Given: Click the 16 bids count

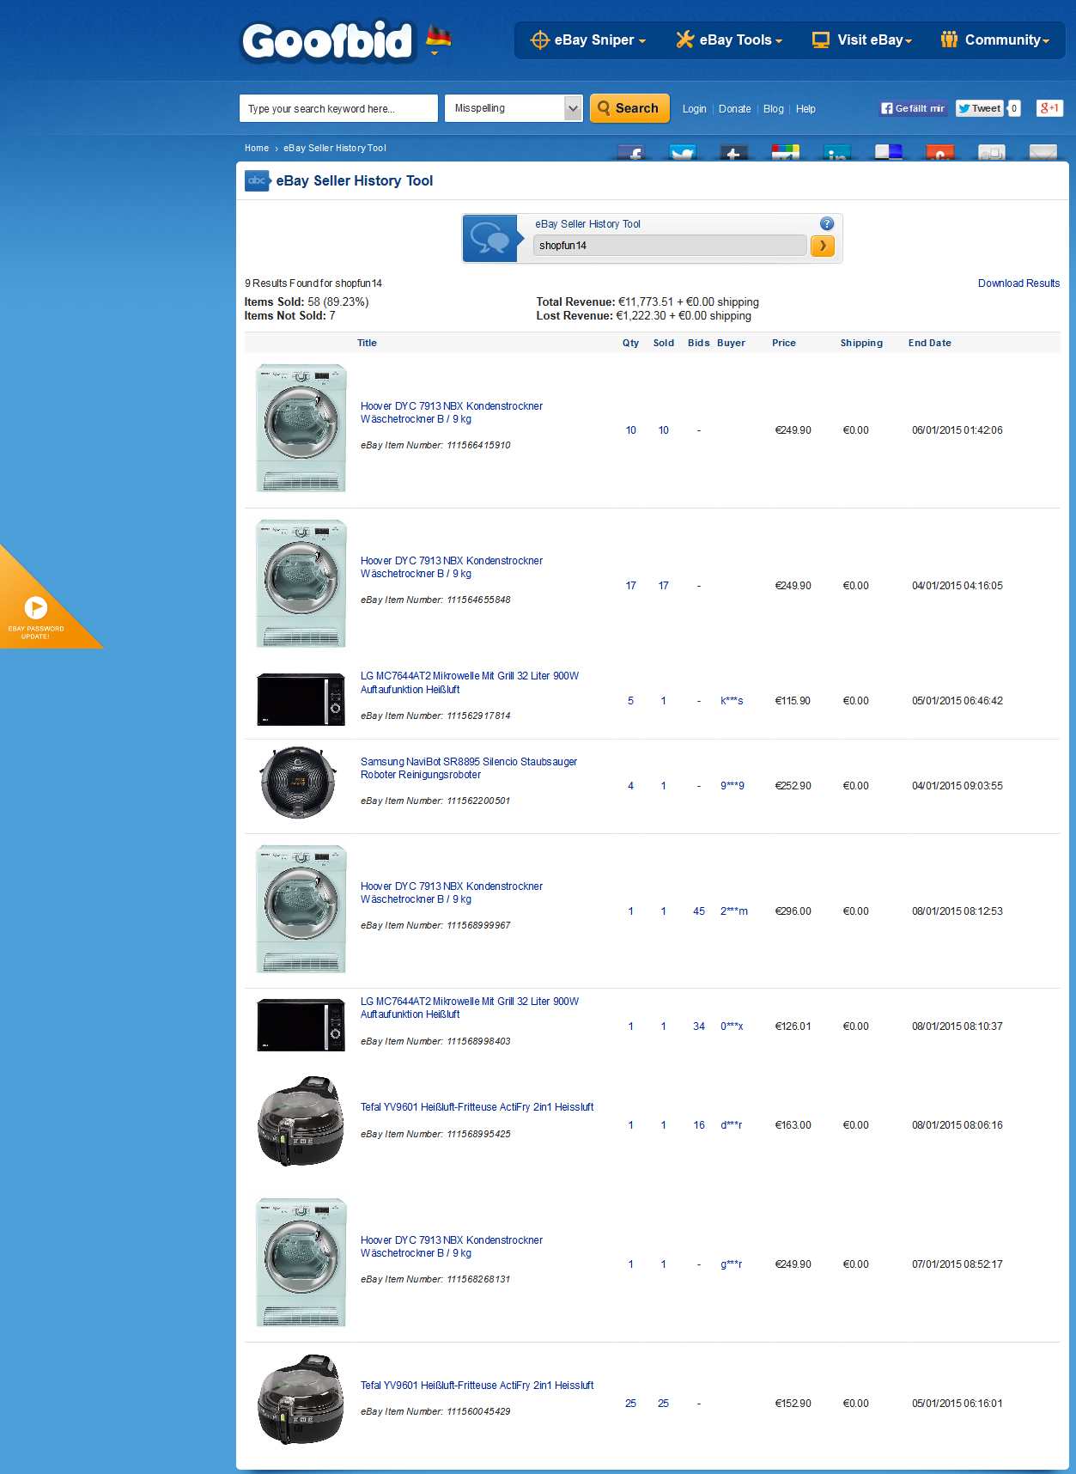Looking at the screenshot, I should point(699,1125).
